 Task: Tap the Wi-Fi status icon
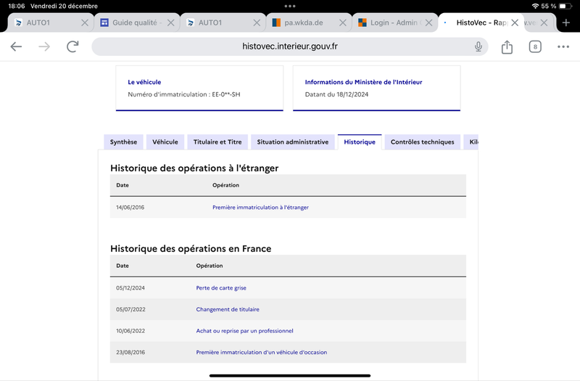point(535,6)
